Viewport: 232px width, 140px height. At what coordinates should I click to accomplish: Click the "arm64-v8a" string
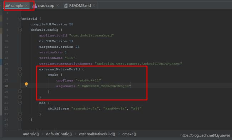coord(115,109)
